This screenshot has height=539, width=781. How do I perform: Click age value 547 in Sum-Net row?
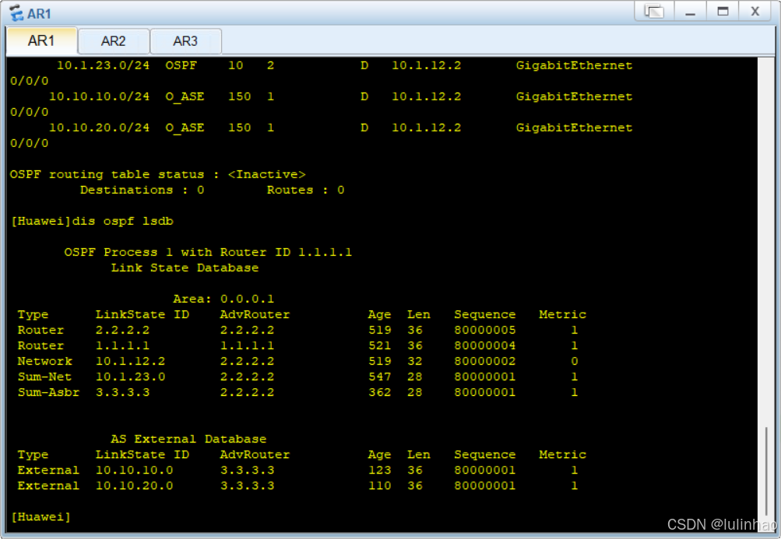(379, 376)
